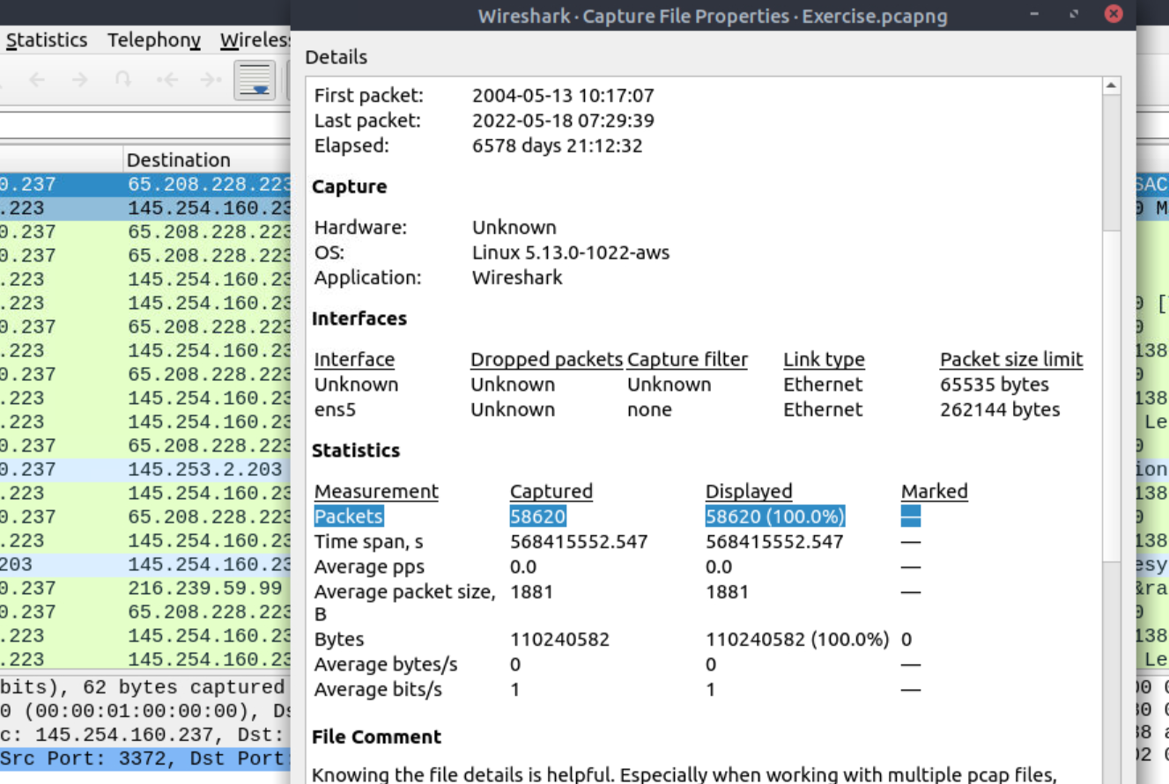Viewport: 1169px width, 784px height.
Task: Select the OS value 'Linux 5.13.0-1022-aws'
Action: click(571, 253)
